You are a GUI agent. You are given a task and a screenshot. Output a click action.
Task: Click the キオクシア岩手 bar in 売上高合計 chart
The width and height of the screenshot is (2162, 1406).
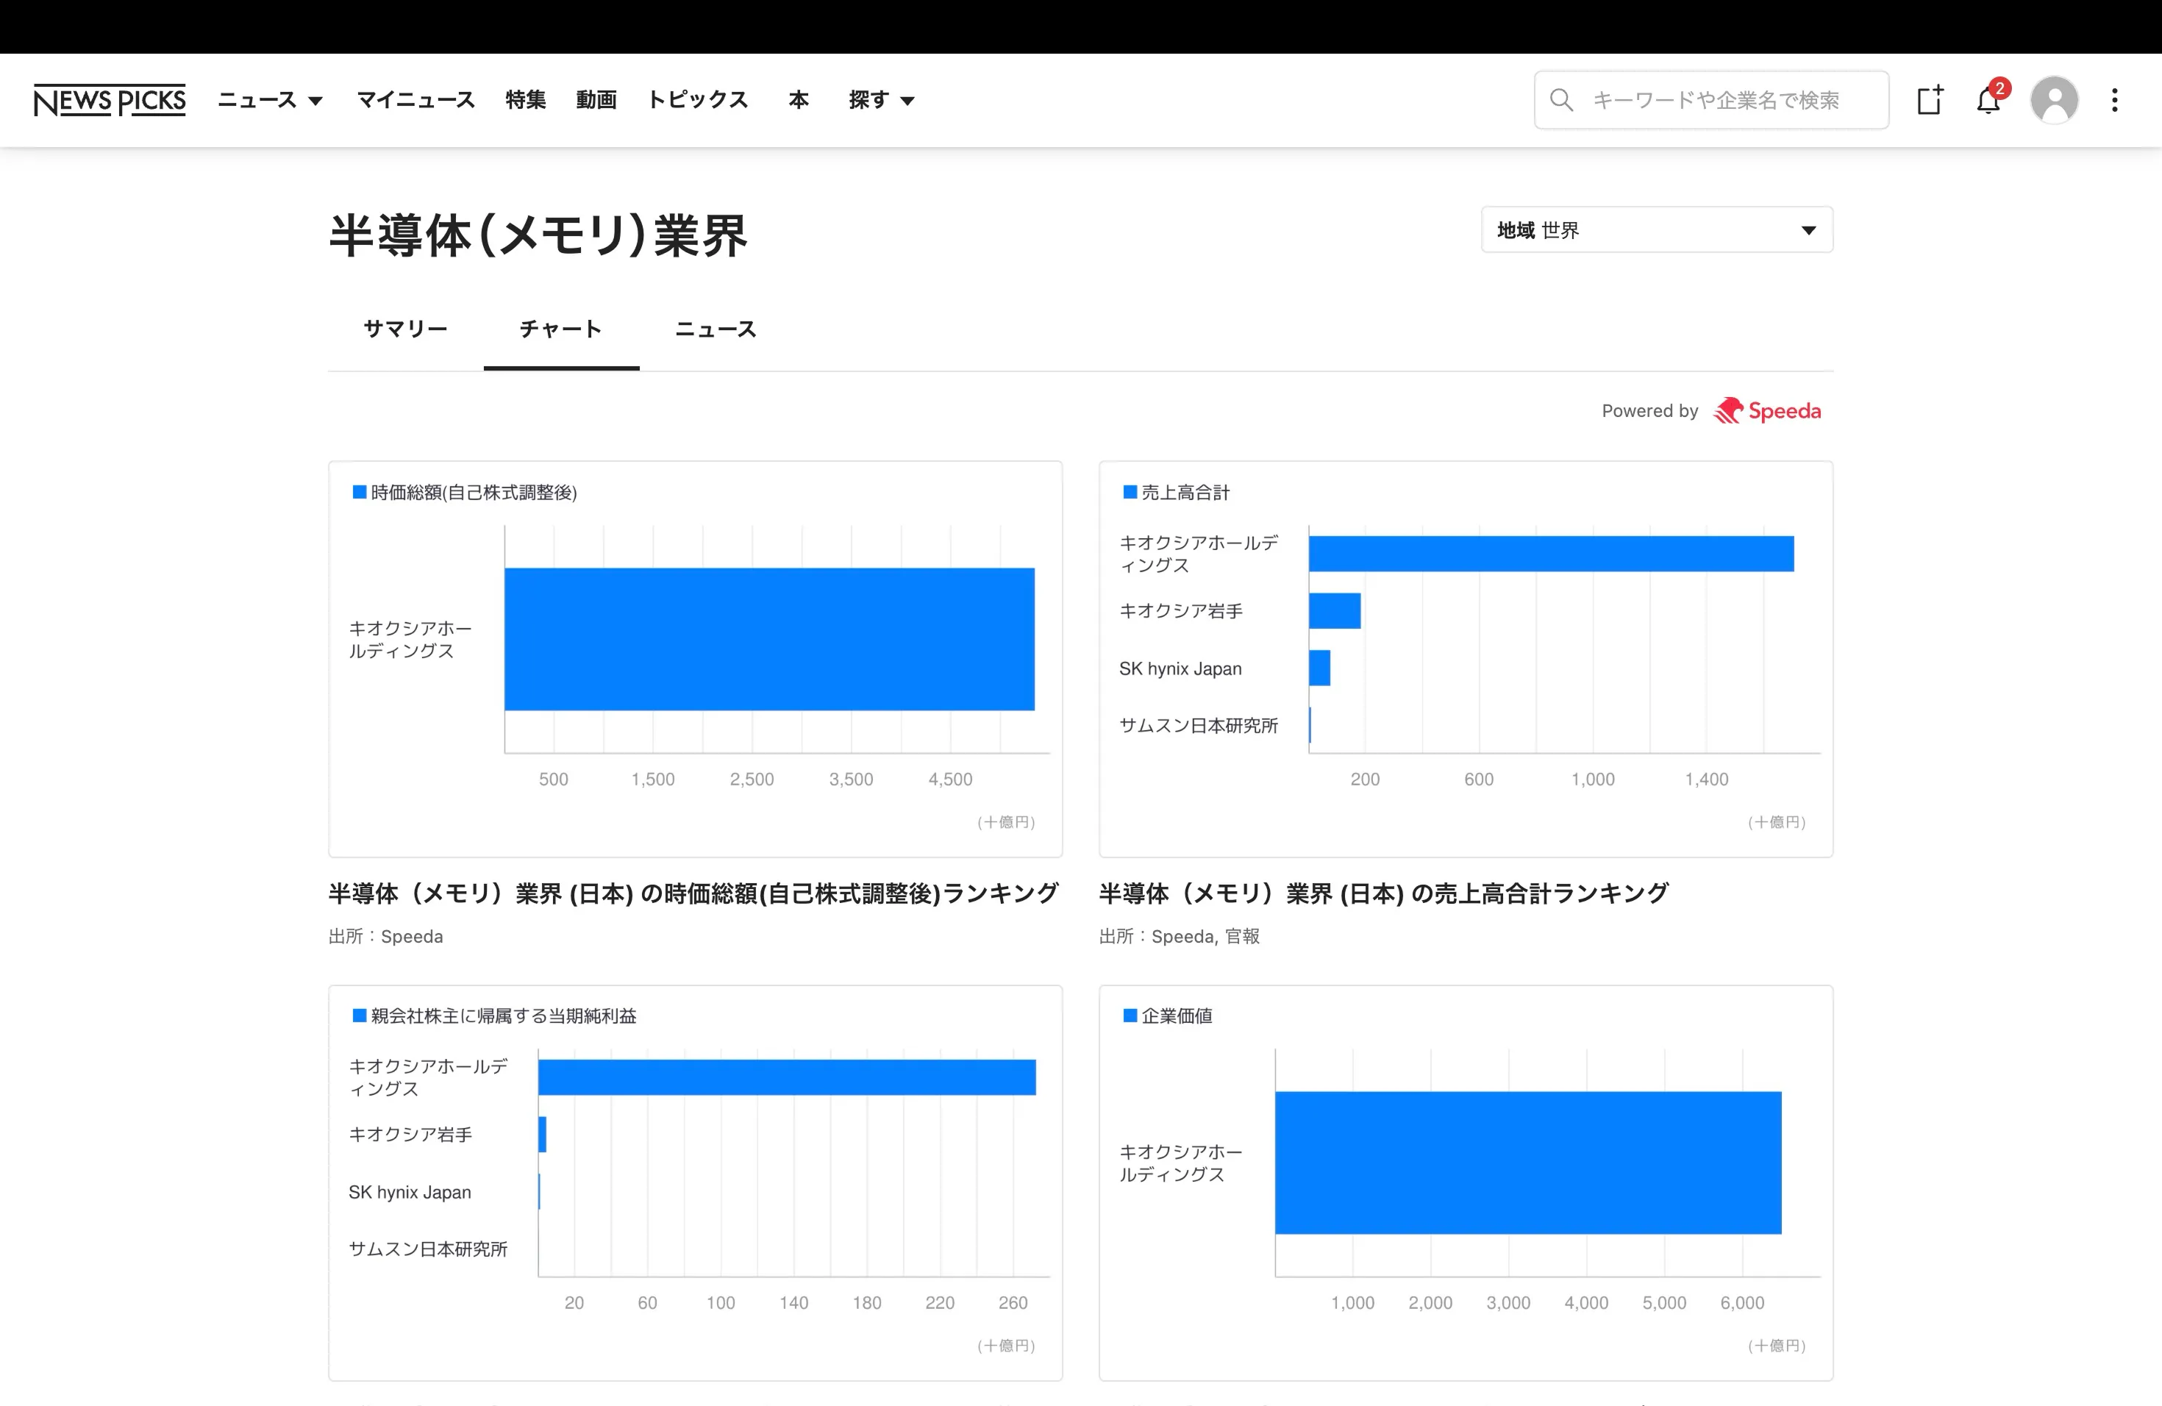[x=1335, y=611]
